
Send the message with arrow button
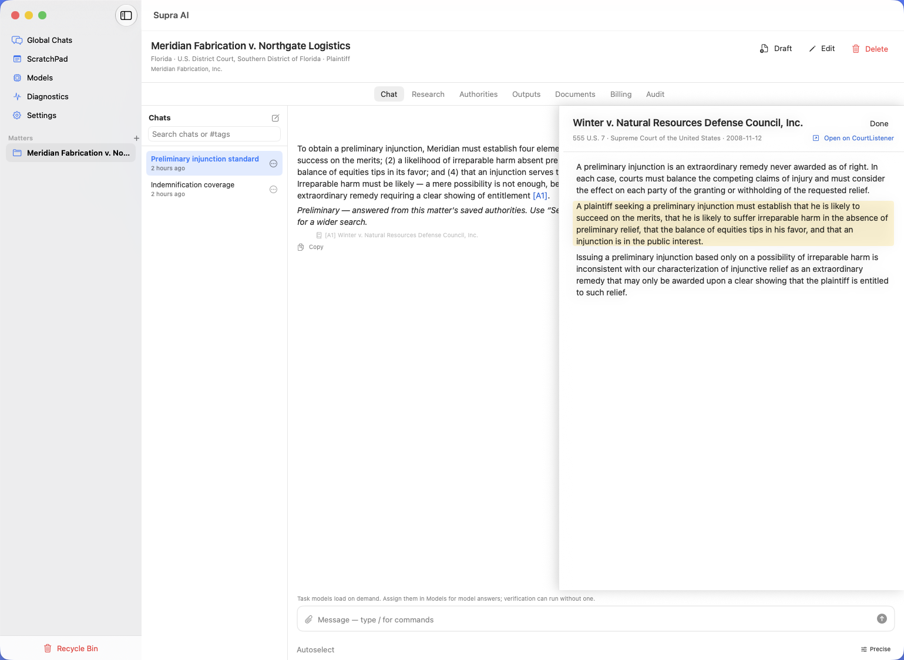pos(882,618)
